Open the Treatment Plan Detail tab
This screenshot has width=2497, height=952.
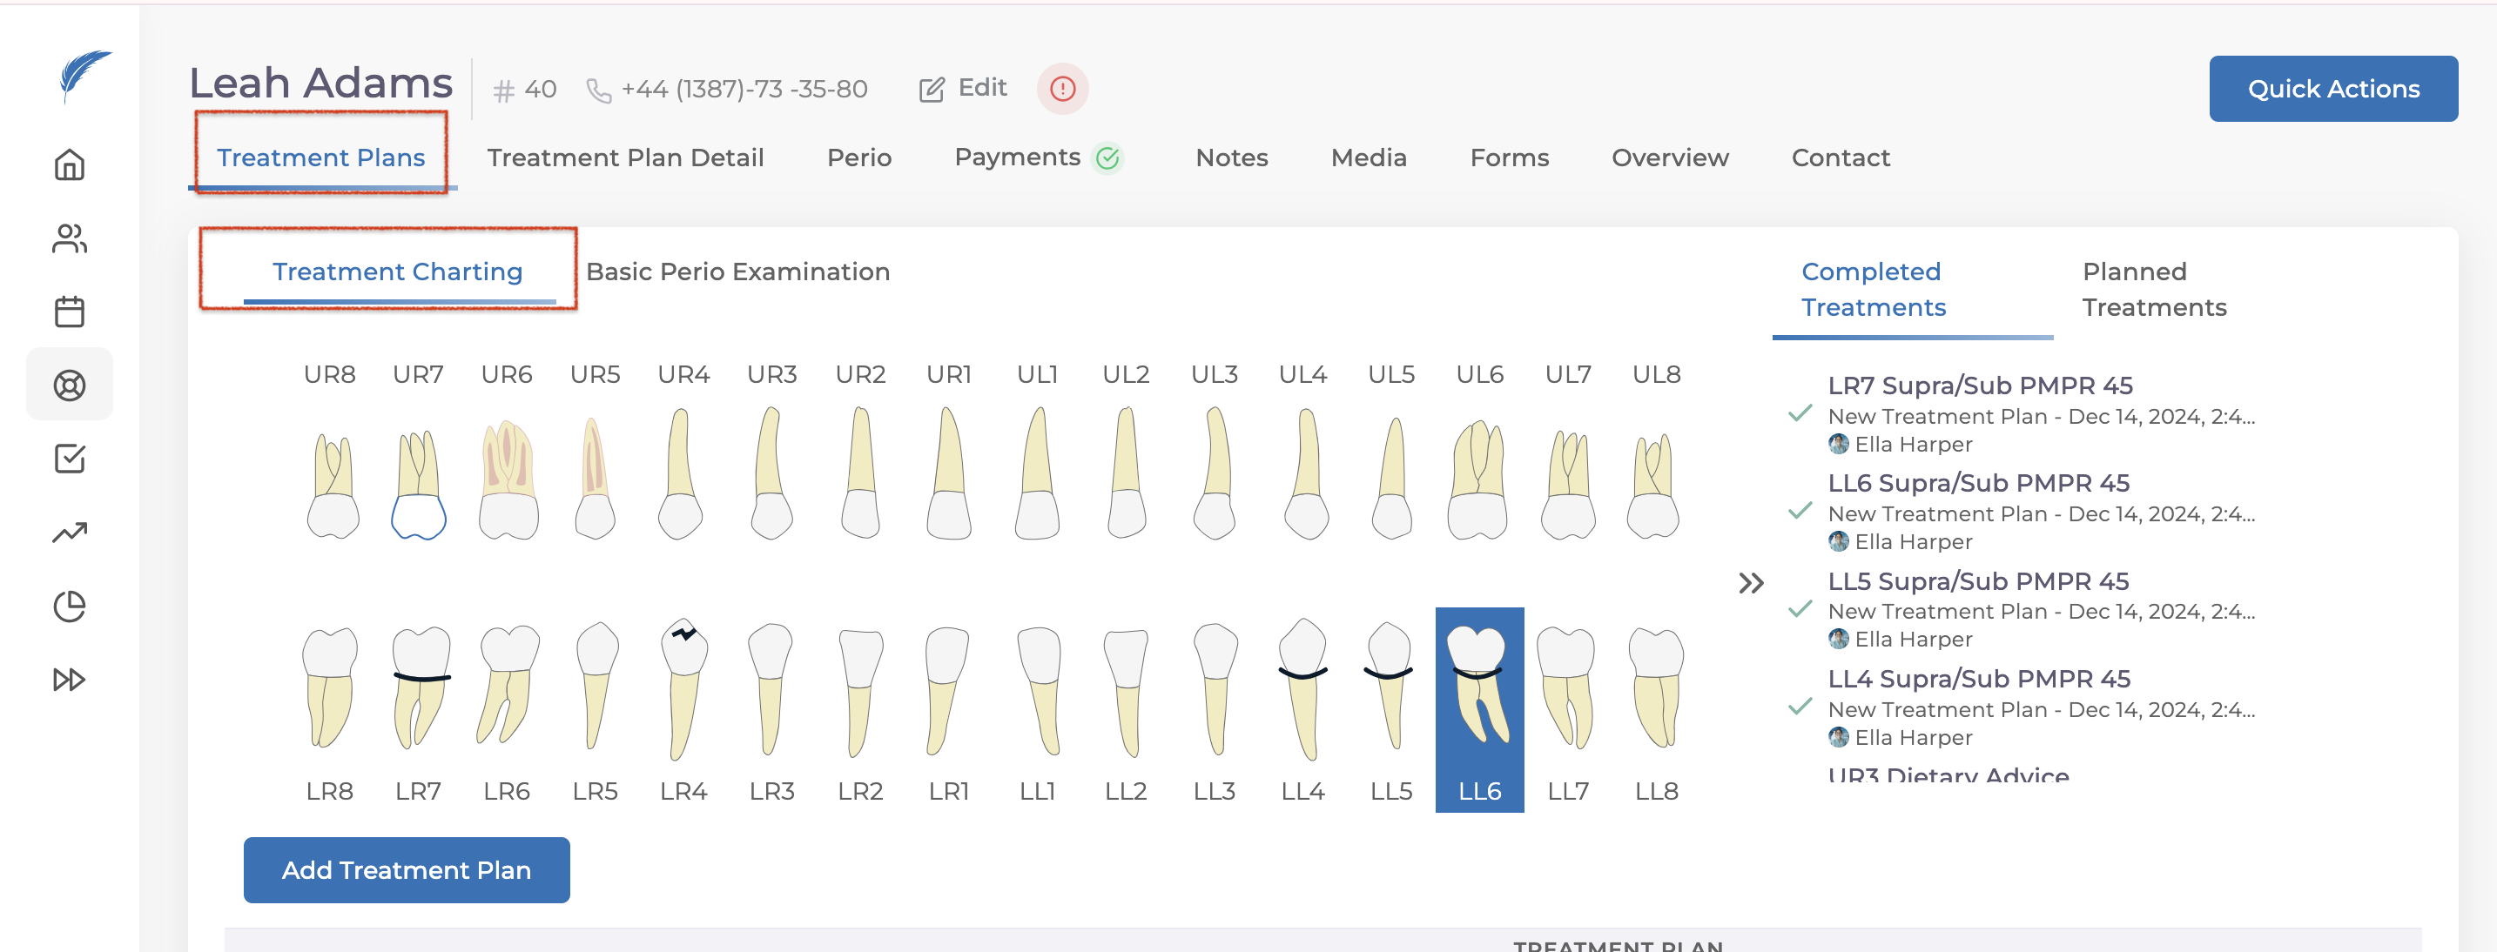(x=625, y=157)
